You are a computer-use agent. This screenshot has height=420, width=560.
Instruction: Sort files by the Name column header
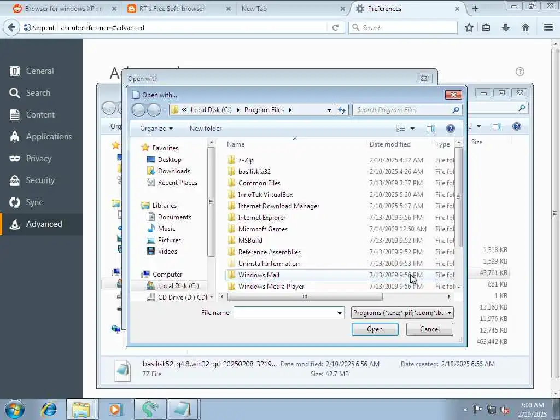(x=295, y=144)
